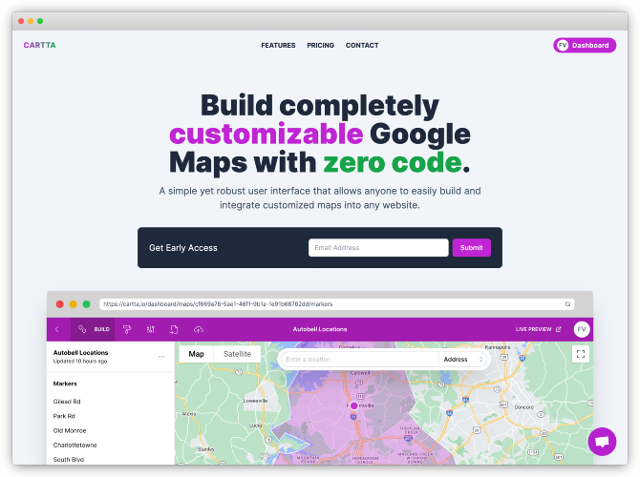Switch to Map view

point(197,354)
